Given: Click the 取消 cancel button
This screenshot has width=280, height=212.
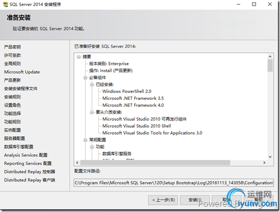Looking at the screenshot, I should pos(226,200).
